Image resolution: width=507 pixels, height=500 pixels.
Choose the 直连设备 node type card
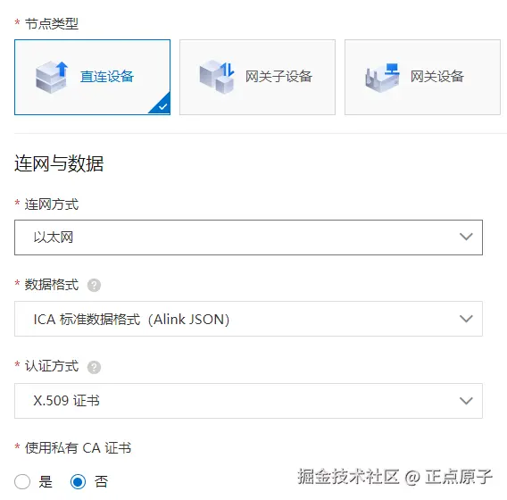pos(93,78)
